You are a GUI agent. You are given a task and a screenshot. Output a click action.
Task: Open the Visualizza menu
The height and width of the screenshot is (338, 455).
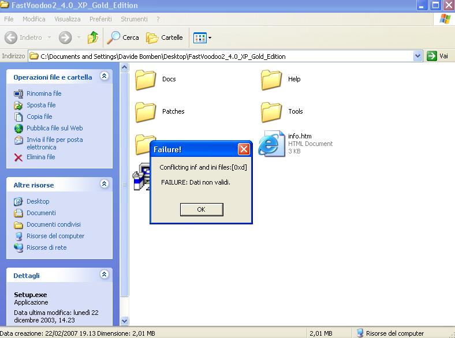click(68, 19)
